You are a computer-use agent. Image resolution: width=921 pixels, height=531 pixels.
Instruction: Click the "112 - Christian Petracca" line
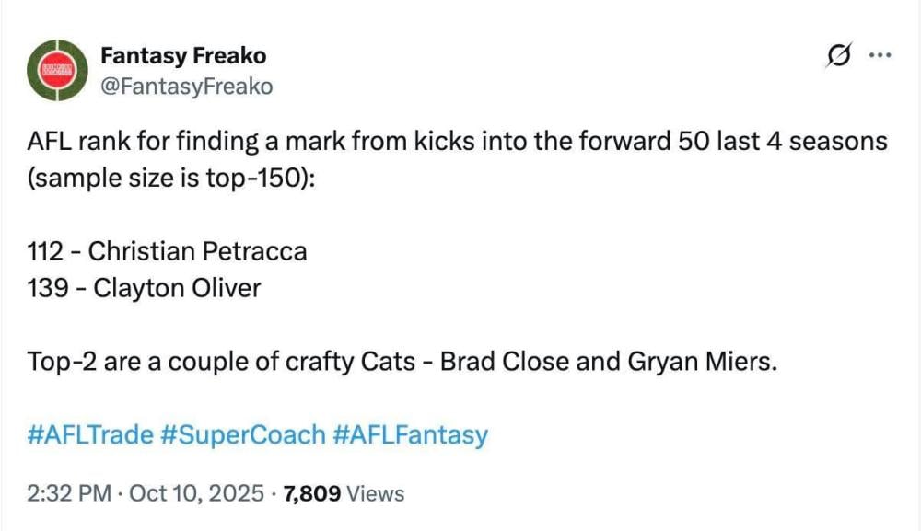tap(168, 250)
